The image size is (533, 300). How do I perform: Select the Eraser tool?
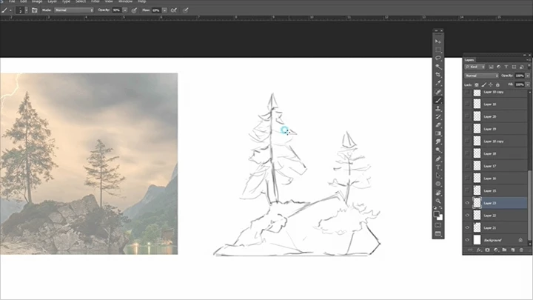point(438,125)
